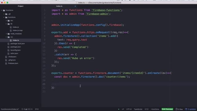The height and width of the screenshot is (111, 197).
Task: Click the package.json file icon
Action: coord(8,47)
